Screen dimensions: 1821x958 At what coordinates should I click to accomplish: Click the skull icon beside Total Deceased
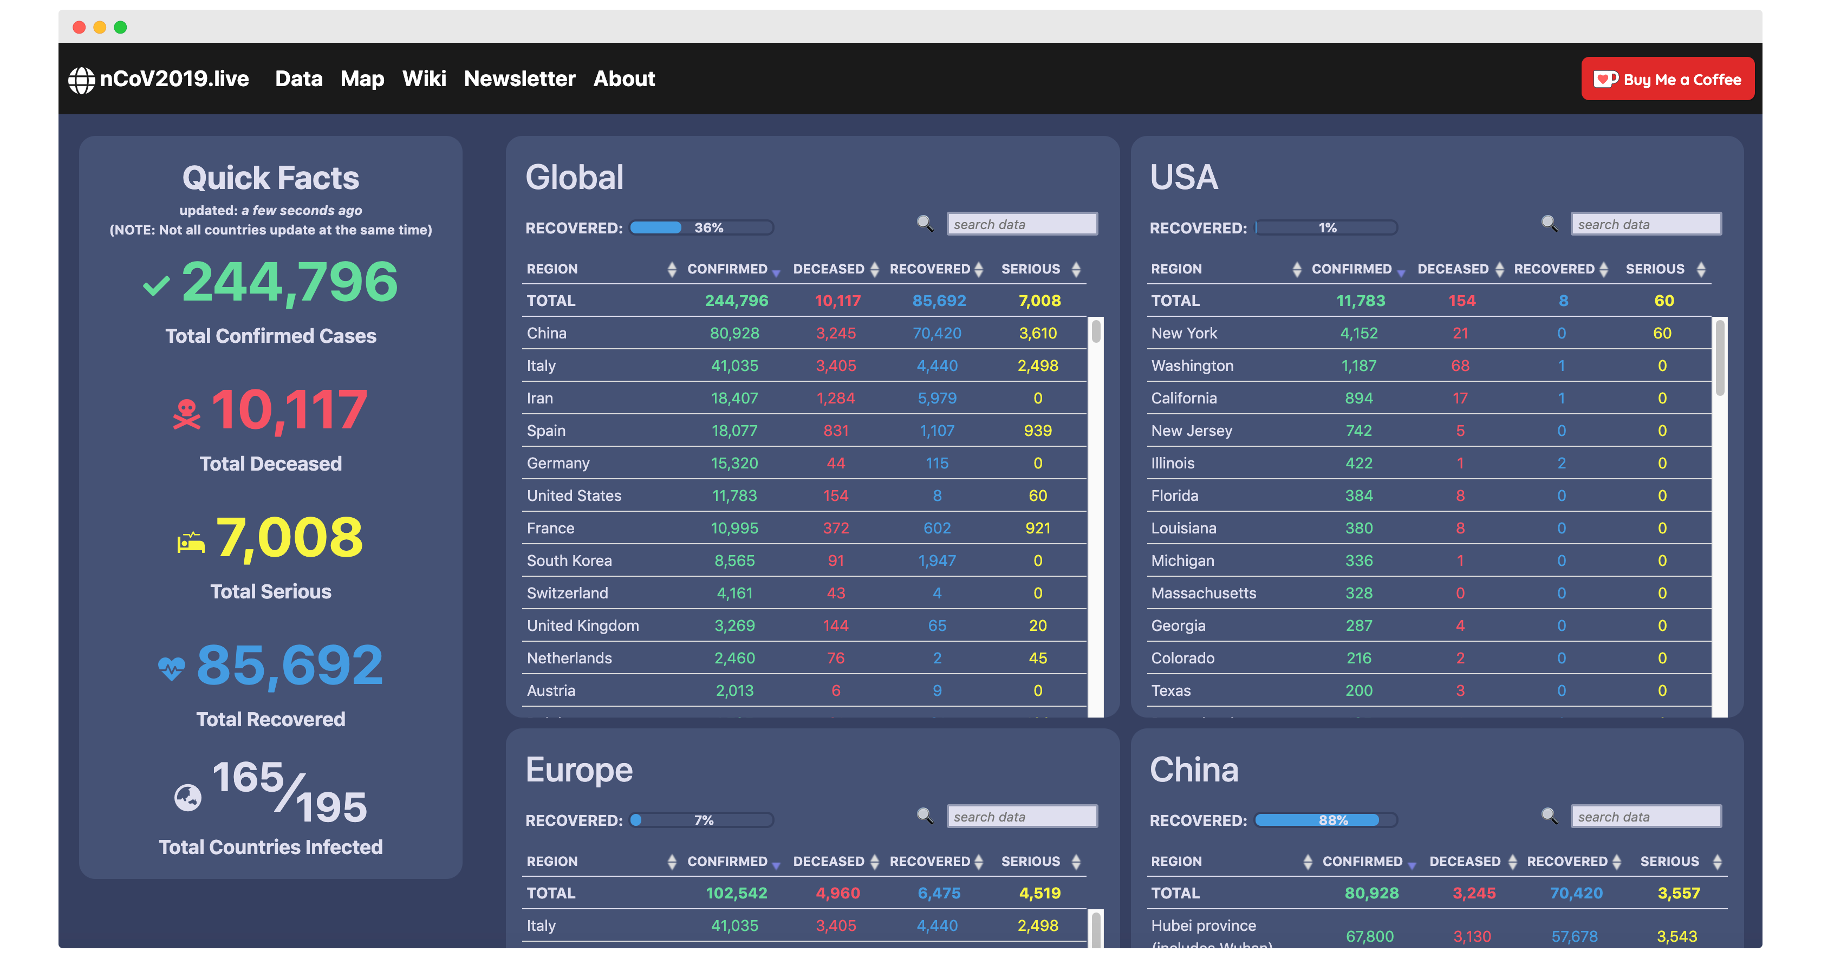pyautogui.click(x=187, y=414)
